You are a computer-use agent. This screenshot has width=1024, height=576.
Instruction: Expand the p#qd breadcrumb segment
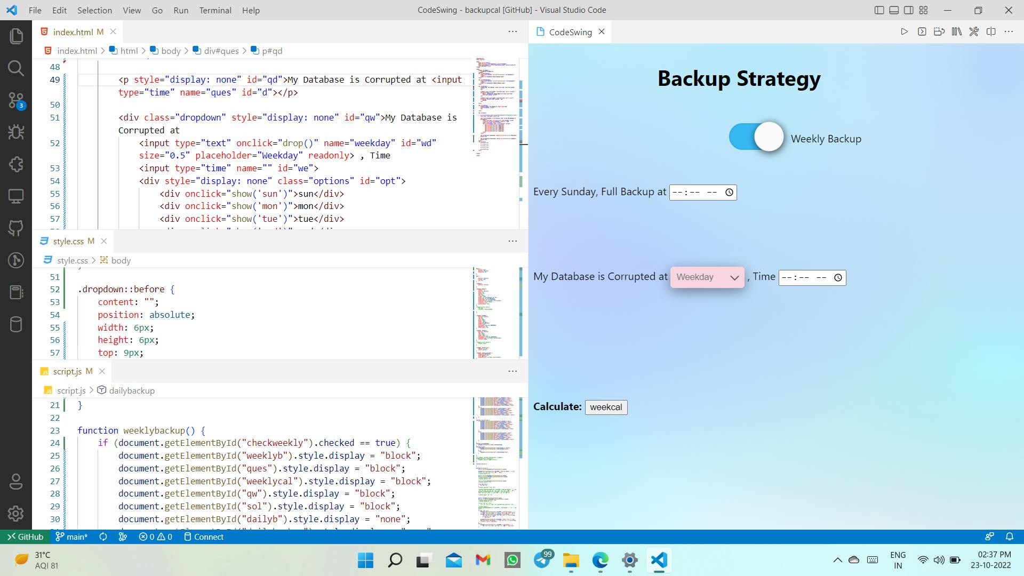coord(266,51)
